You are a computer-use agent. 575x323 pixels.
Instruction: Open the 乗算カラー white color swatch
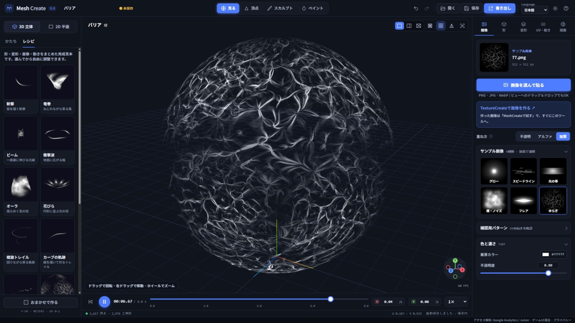[x=545, y=255]
